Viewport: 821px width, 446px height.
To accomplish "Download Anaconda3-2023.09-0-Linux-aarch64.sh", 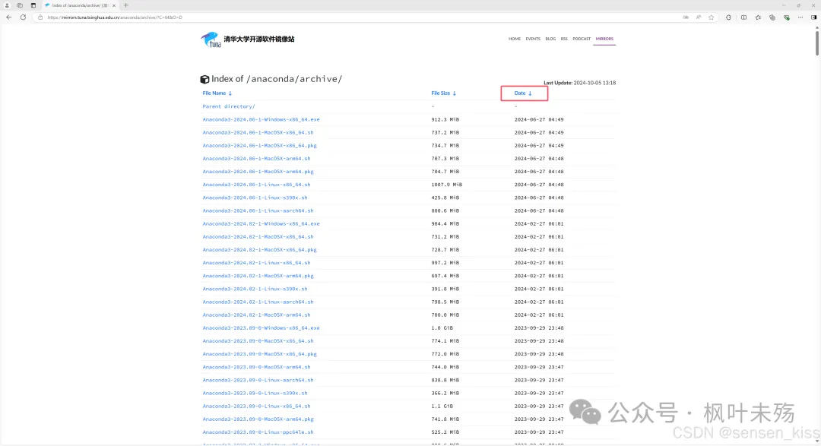I will pos(258,380).
